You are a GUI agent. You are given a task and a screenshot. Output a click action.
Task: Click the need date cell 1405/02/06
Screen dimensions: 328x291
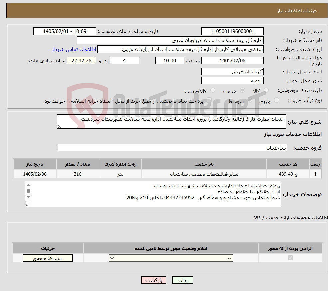35,174
